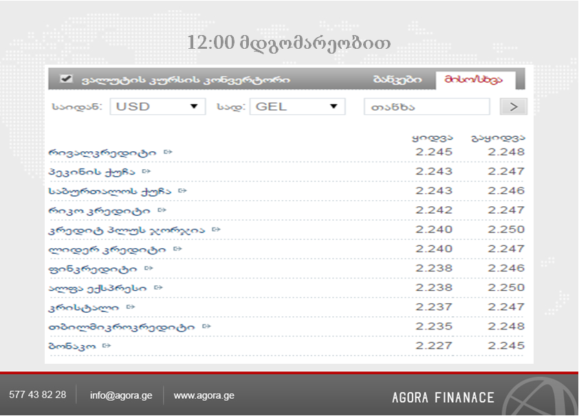
Task: Select sell rate 2.245 for ბონაკო
Action: (506, 345)
